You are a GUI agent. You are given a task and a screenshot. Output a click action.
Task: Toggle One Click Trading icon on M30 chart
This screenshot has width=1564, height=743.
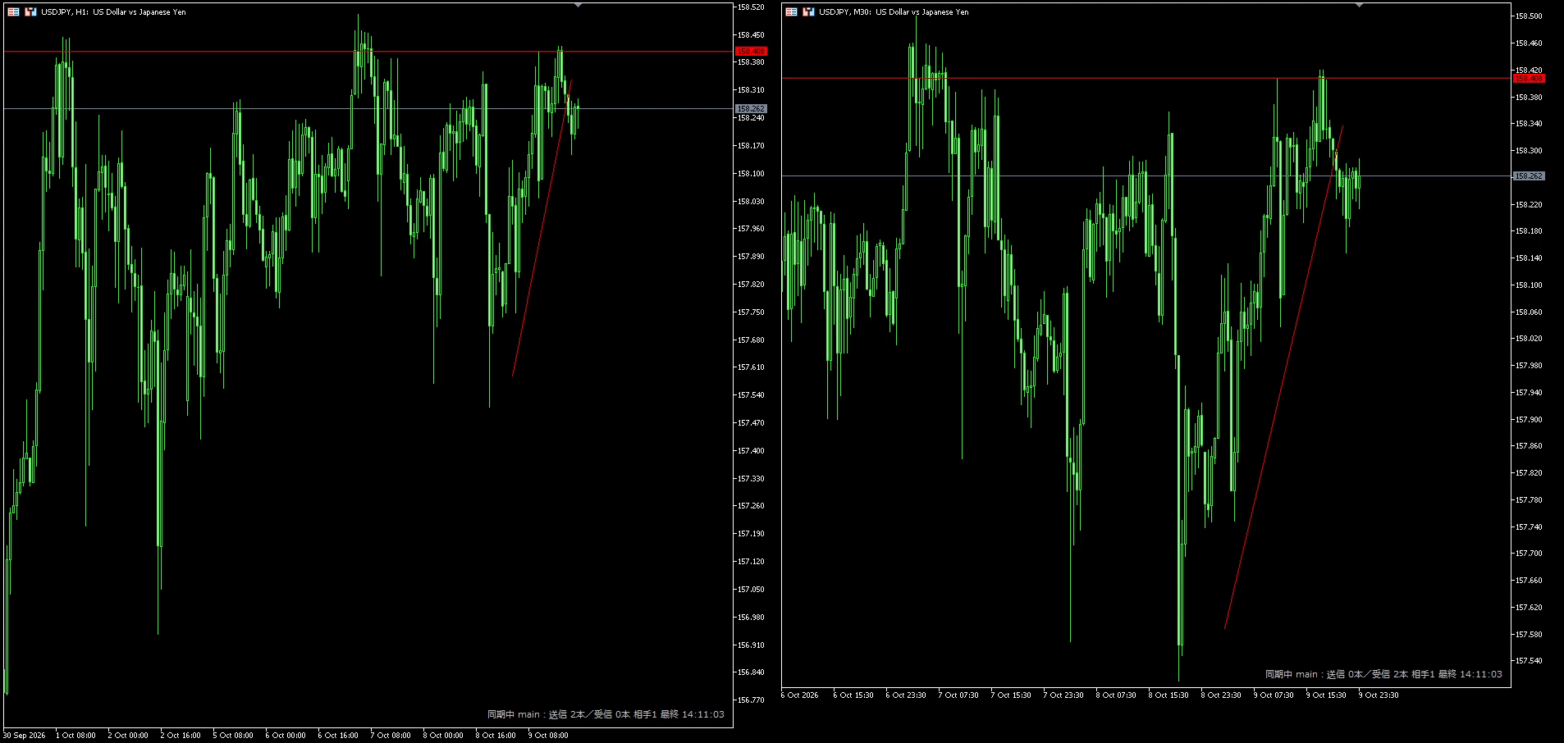[x=791, y=12]
